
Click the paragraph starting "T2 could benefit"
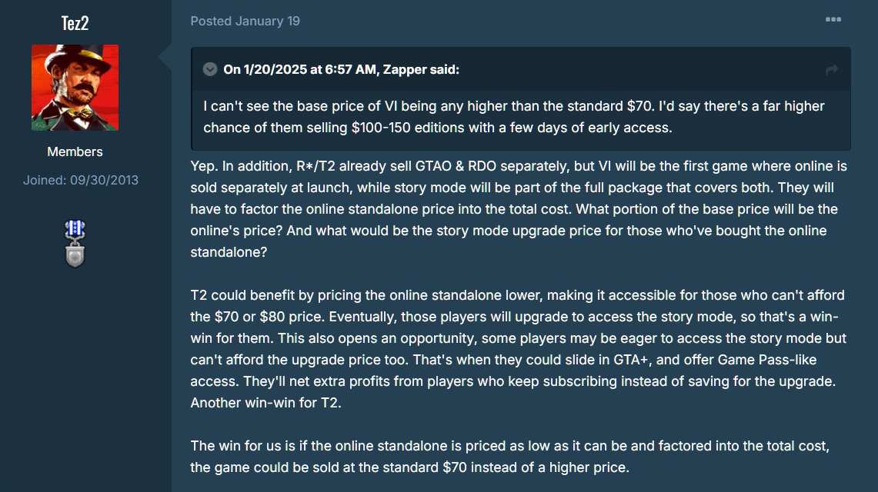519,349
